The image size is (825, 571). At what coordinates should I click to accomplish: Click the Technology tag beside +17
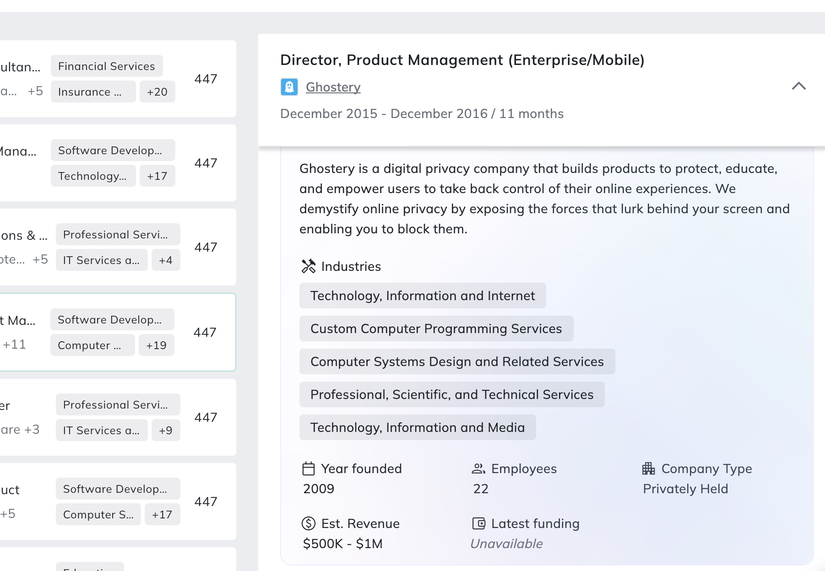pyautogui.click(x=93, y=176)
